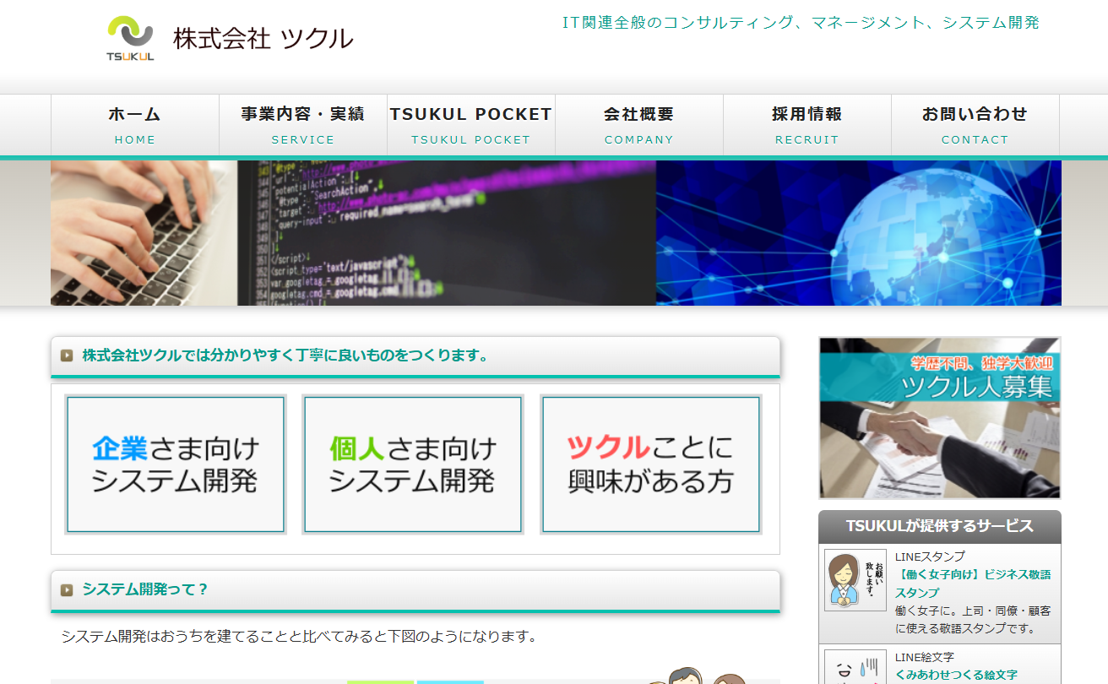Click arrow icon beside システム開発って？ heading

pyautogui.click(x=67, y=590)
